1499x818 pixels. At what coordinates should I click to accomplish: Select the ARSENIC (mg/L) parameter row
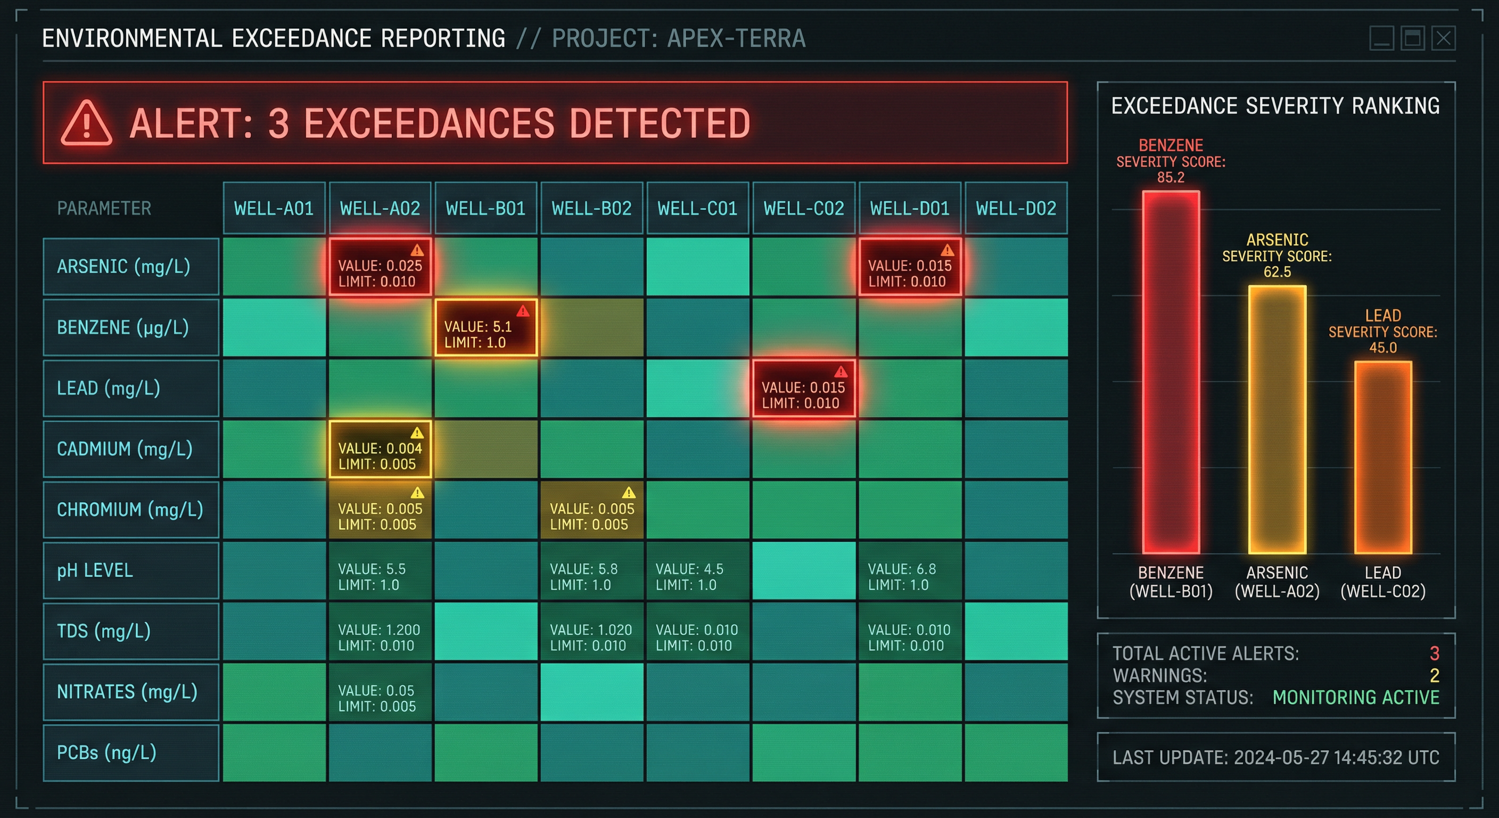[x=123, y=266]
